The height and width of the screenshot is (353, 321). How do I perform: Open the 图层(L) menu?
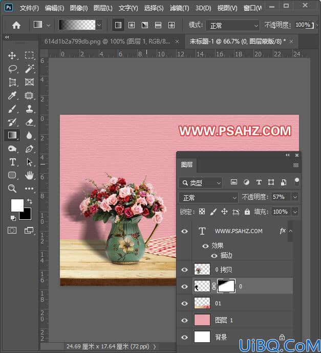[103, 8]
